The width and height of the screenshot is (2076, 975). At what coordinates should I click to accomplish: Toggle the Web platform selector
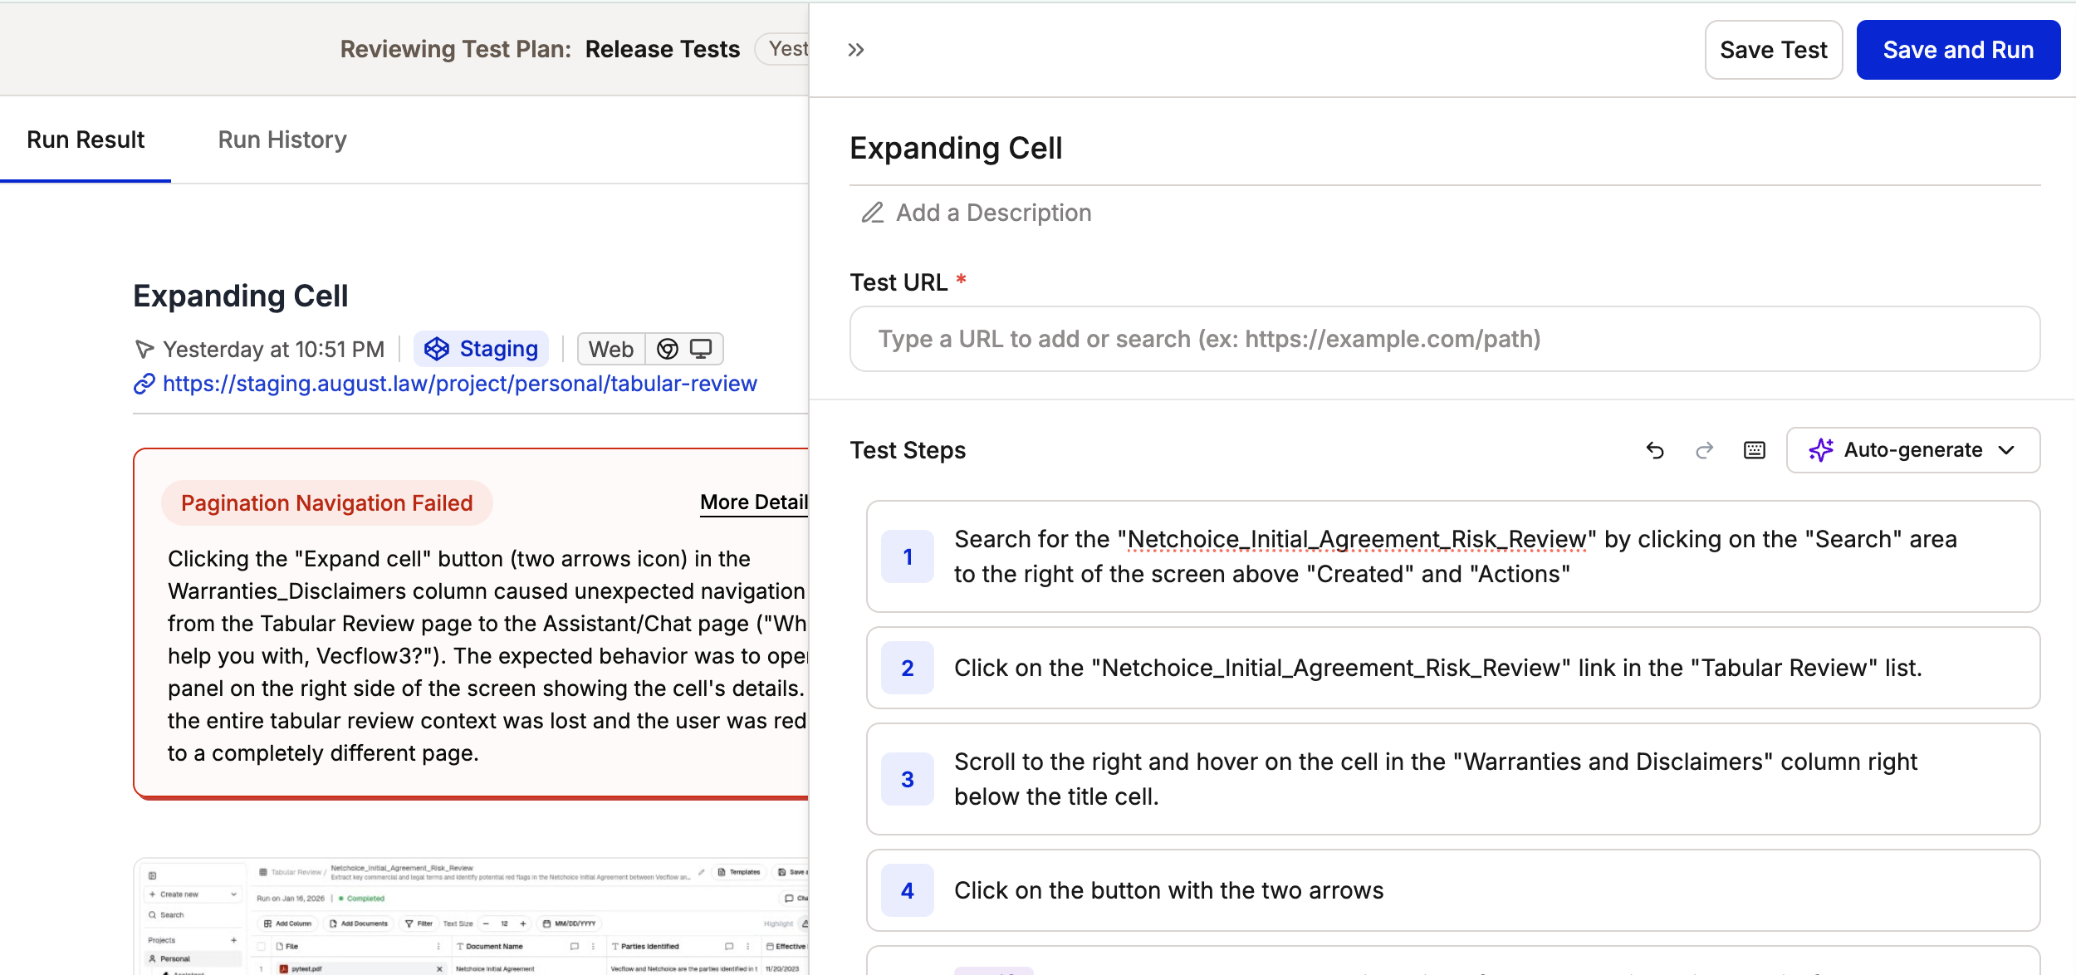610,349
